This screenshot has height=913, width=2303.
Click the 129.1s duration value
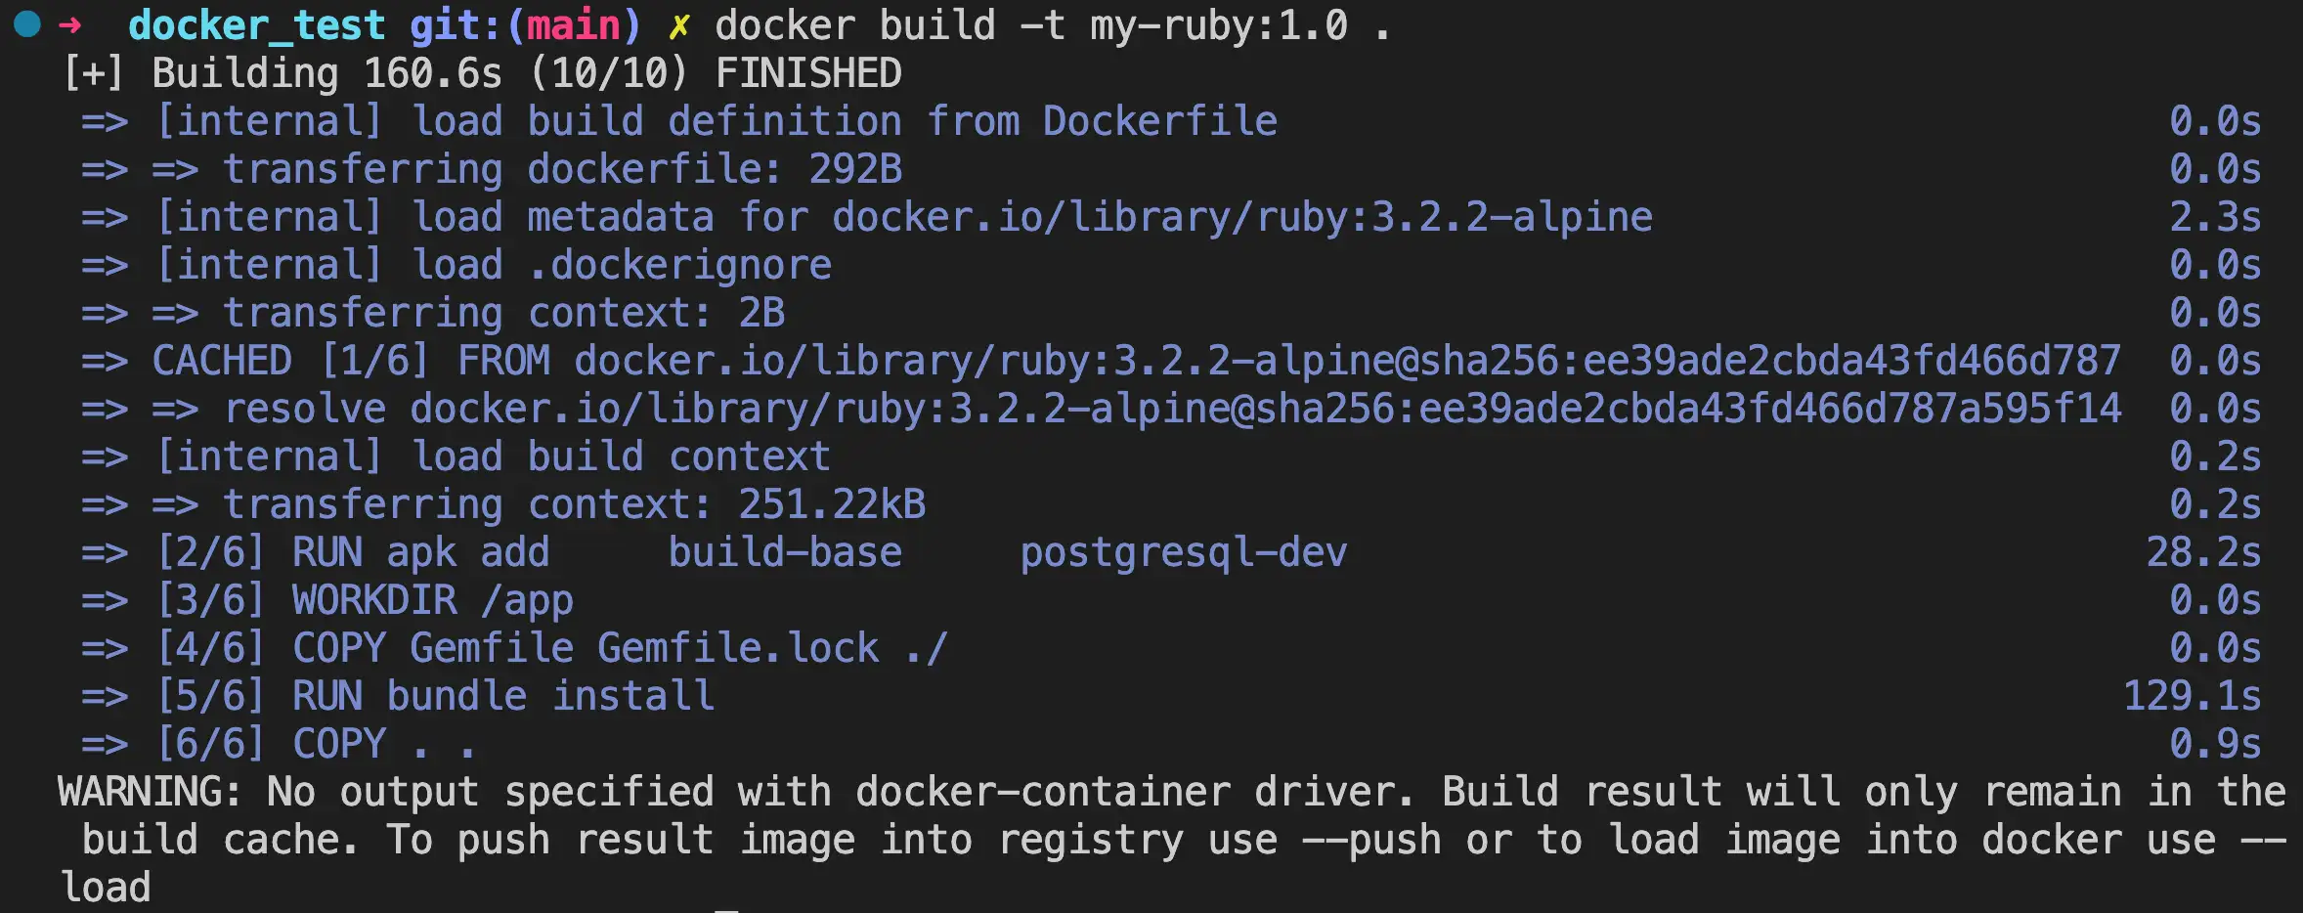pyautogui.click(x=2192, y=696)
